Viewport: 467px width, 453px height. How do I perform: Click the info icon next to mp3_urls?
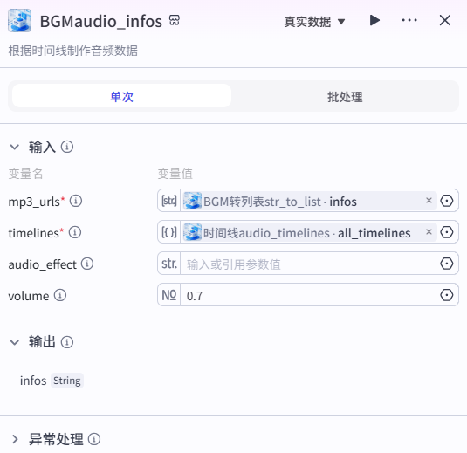coord(76,201)
